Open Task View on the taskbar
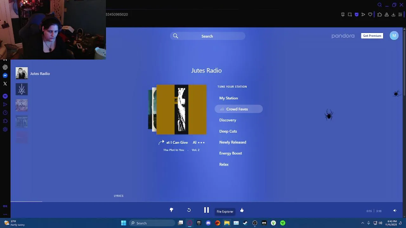406x228 pixels. (180, 223)
